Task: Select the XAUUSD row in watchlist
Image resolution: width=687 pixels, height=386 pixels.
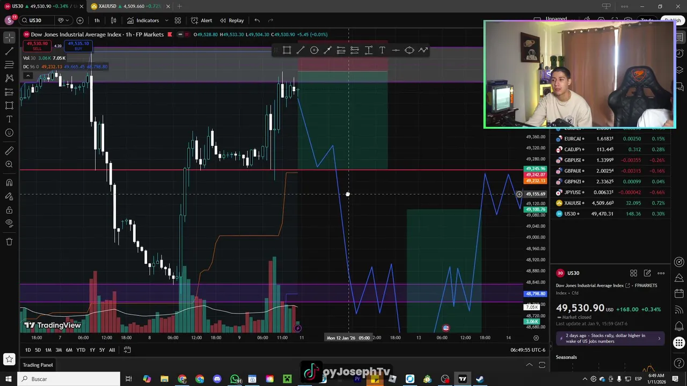Action: [x=611, y=203]
